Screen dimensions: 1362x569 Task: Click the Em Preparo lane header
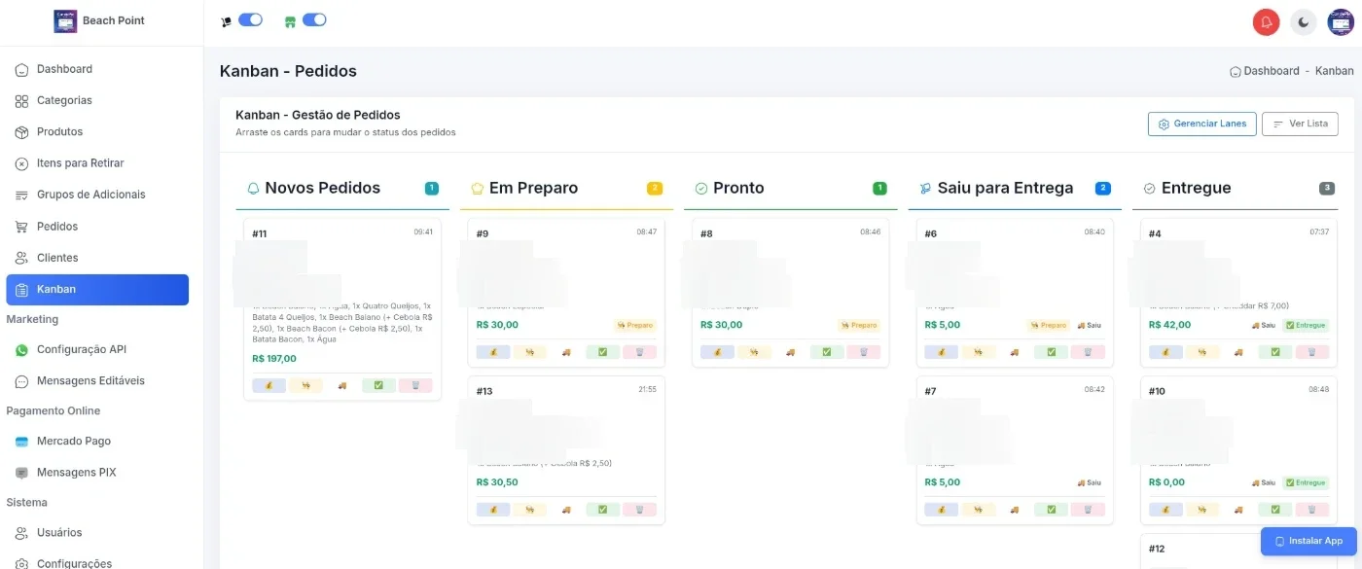point(533,188)
